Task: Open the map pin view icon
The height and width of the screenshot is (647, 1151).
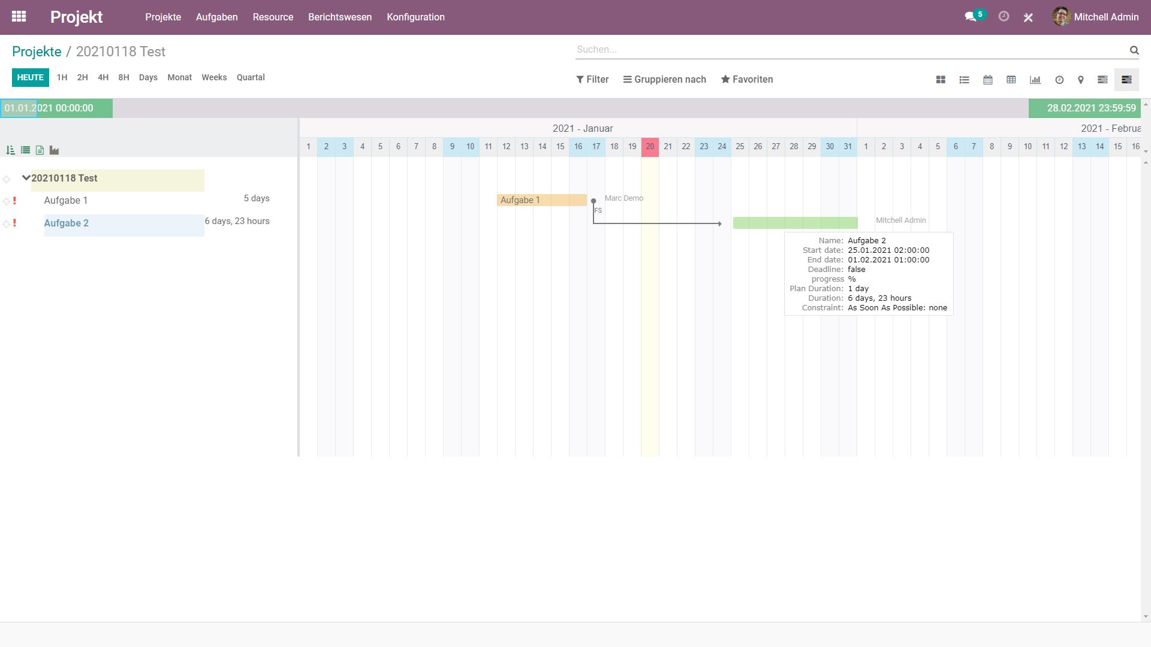Action: 1081,80
